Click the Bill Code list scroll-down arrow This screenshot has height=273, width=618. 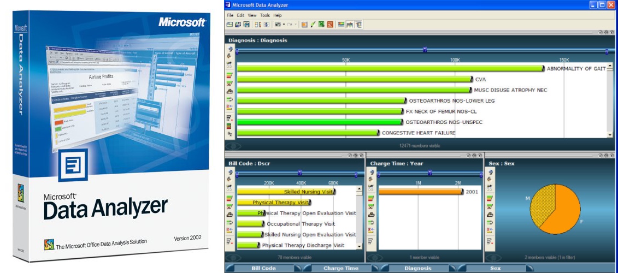359,246
